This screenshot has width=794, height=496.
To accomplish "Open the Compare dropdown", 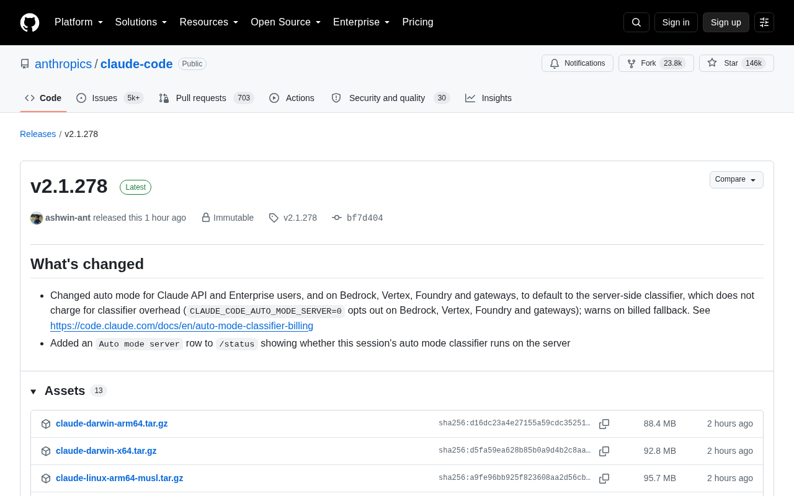I will [x=736, y=180].
